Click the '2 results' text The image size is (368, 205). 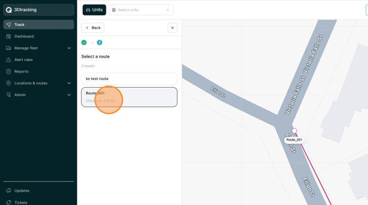pos(88,66)
